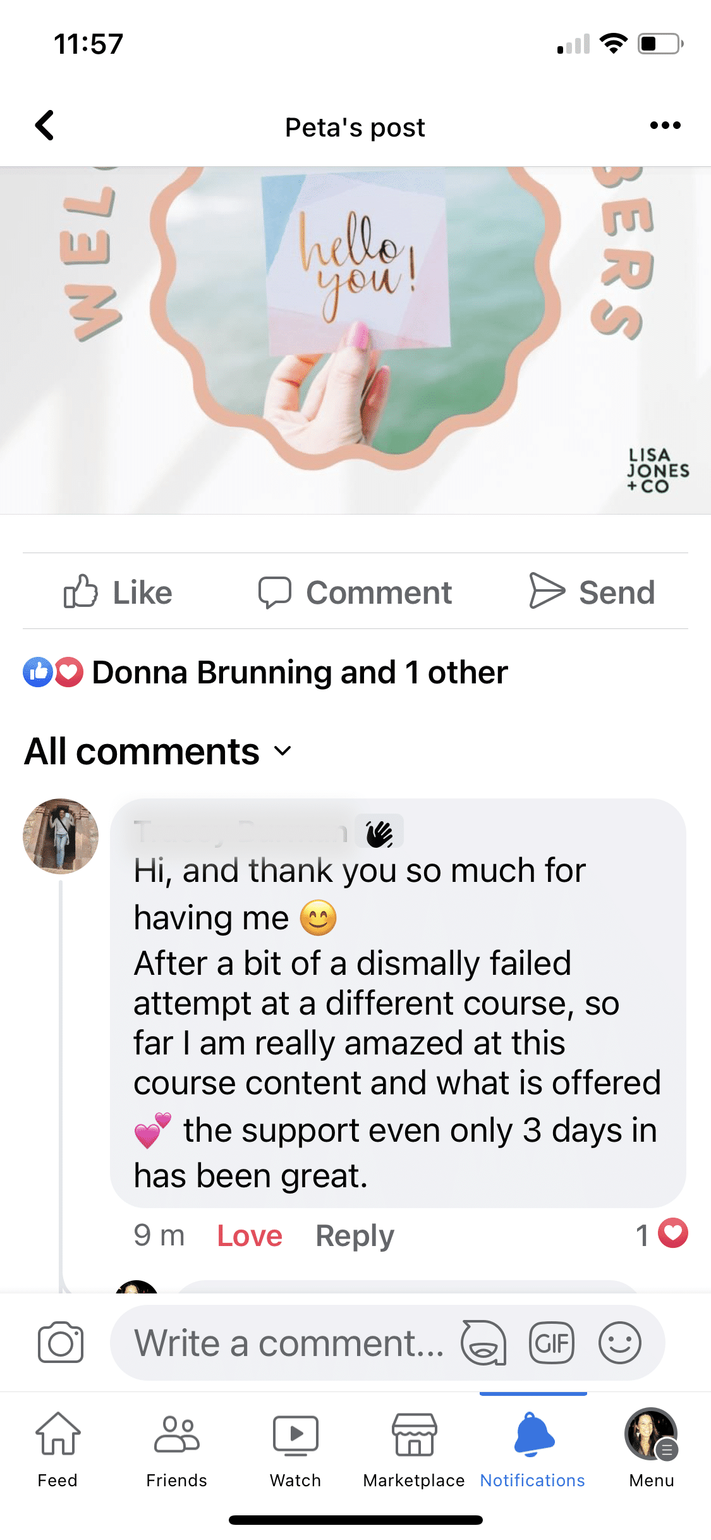Focus the Write a comment field
Image resolution: width=711 pixels, height=1540 pixels.
click(x=289, y=1343)
